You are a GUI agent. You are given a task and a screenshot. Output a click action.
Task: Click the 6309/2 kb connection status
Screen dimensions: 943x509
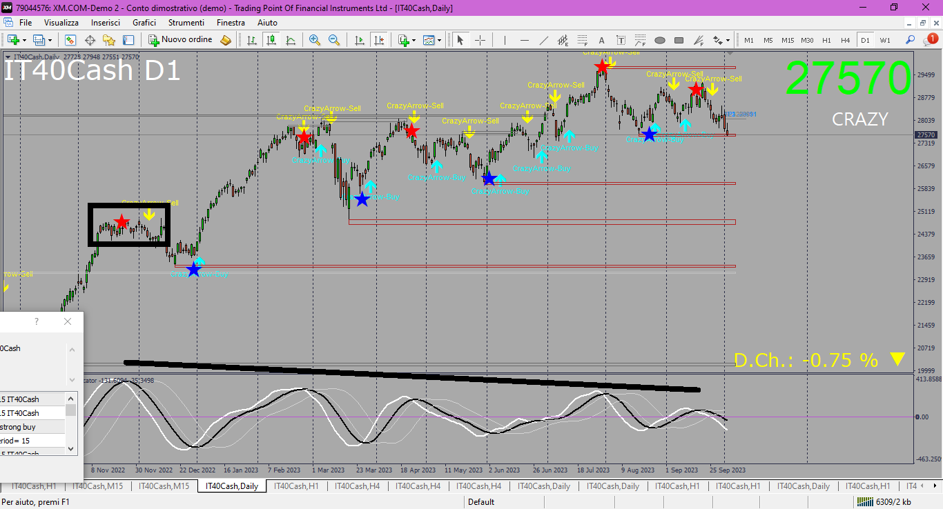884,502
